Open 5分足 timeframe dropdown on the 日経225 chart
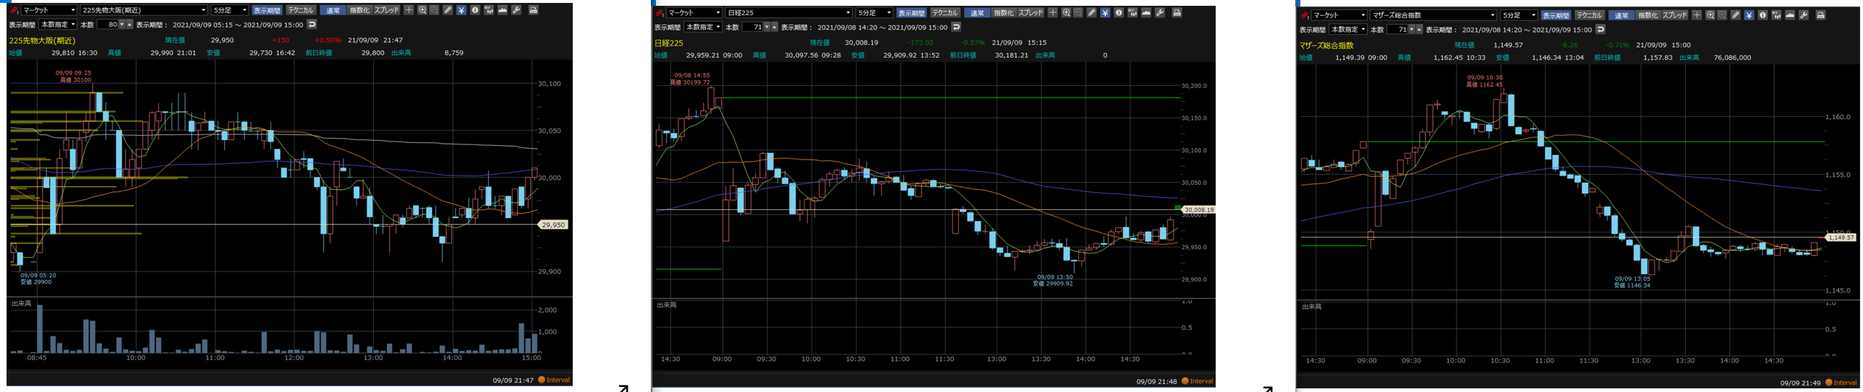 click(x=874, y=13)
